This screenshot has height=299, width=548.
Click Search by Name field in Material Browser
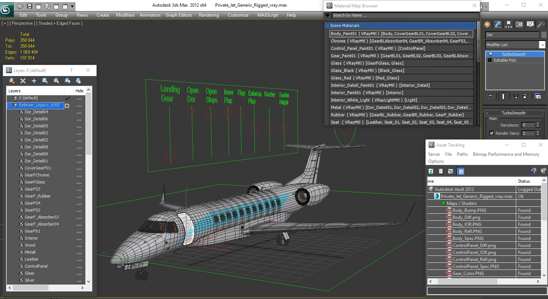(x=405, y=16)
